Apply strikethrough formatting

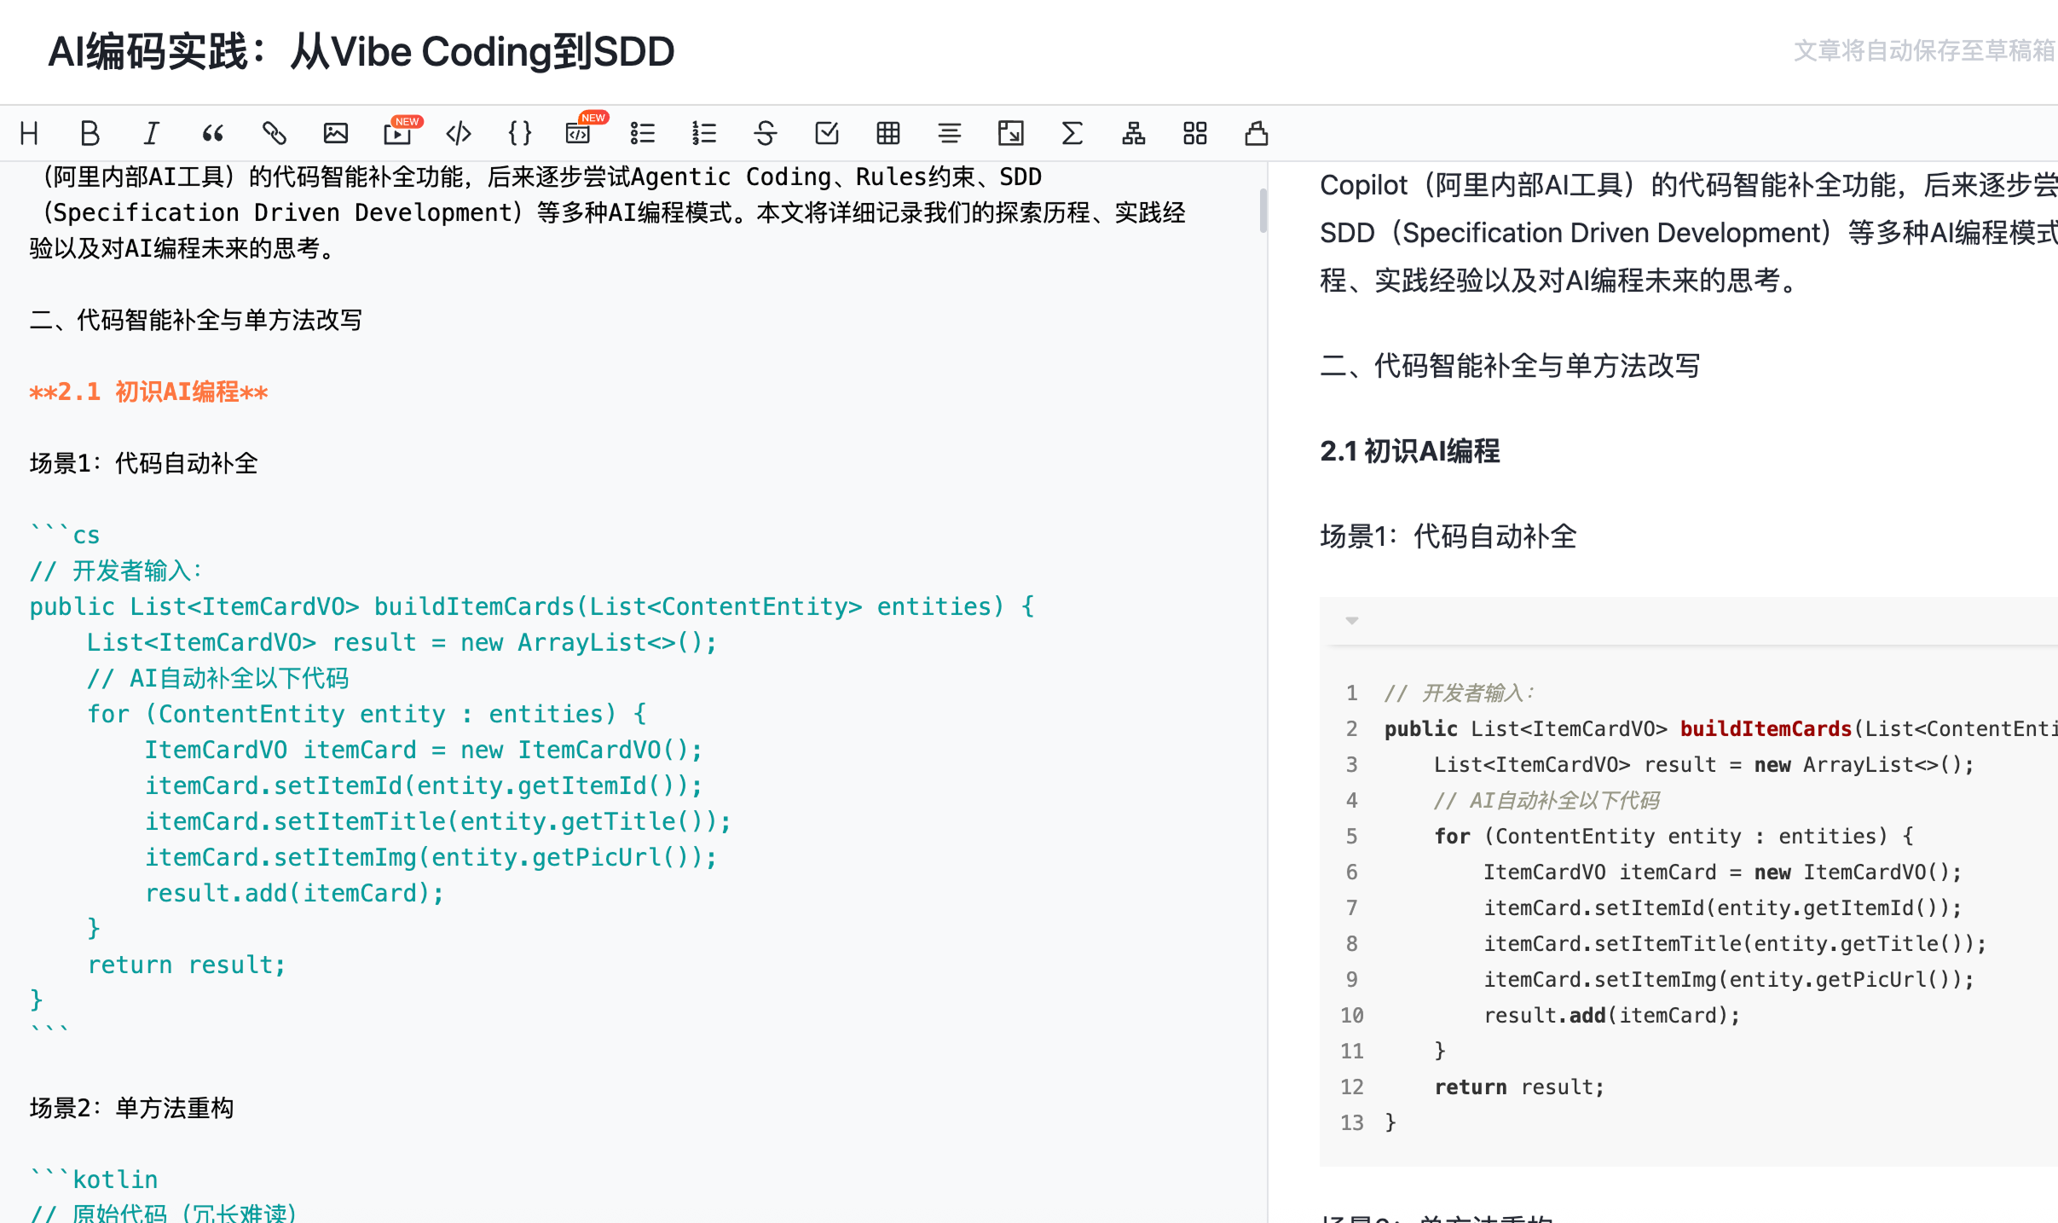point(765,133)
